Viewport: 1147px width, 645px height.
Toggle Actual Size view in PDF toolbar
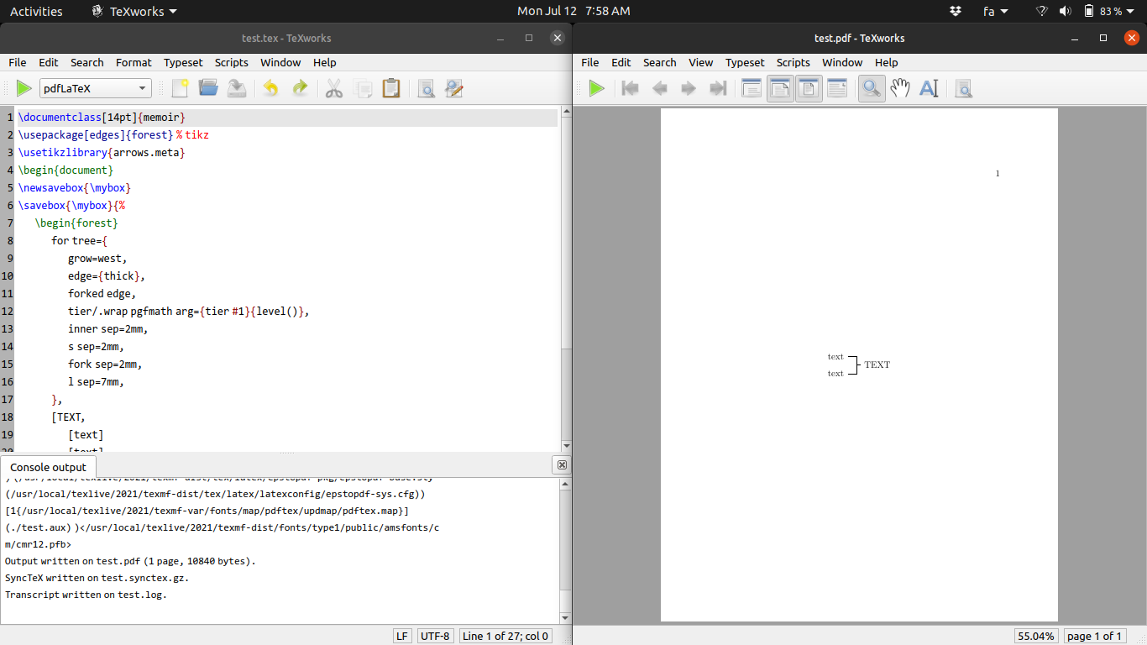tap(752, 88)
